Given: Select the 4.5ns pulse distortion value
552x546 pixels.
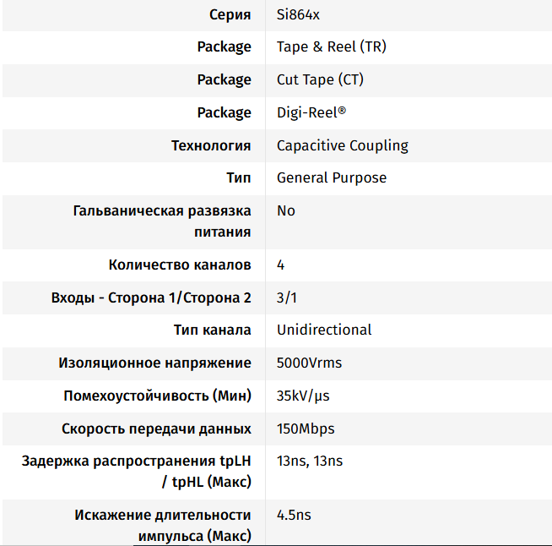Looking at the screenshot, I should pos(295,515).
